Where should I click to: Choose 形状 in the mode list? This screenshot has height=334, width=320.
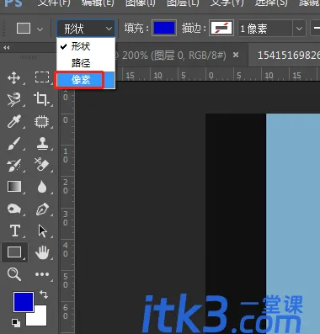tap(86, 46)
